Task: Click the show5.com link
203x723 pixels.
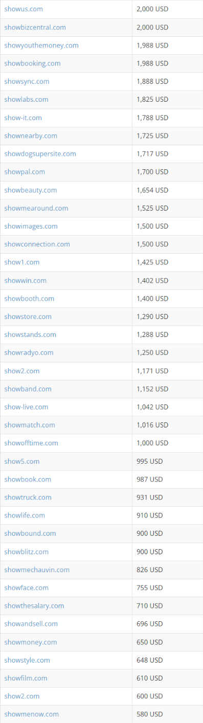Action: tap(21, 461)
